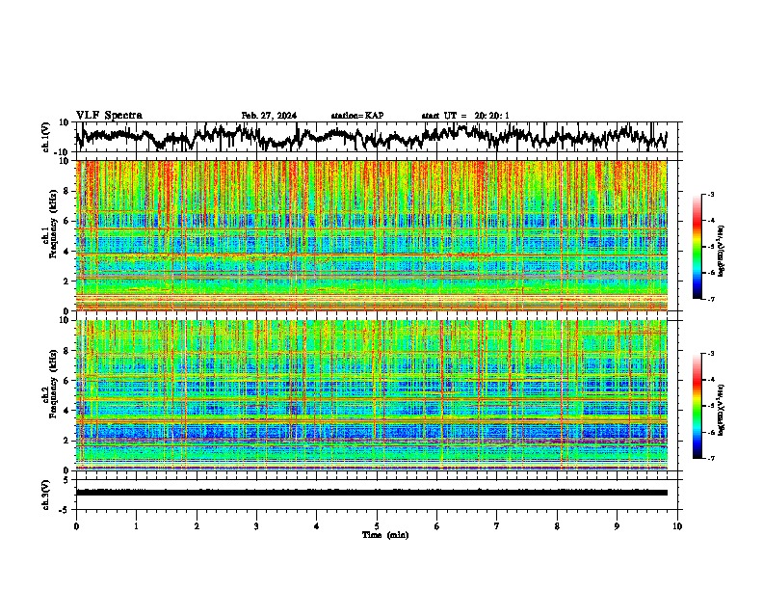Click tick label "7" on the Time axis
The height and width of the screenshot is (590, 763).
pos(497,526)
